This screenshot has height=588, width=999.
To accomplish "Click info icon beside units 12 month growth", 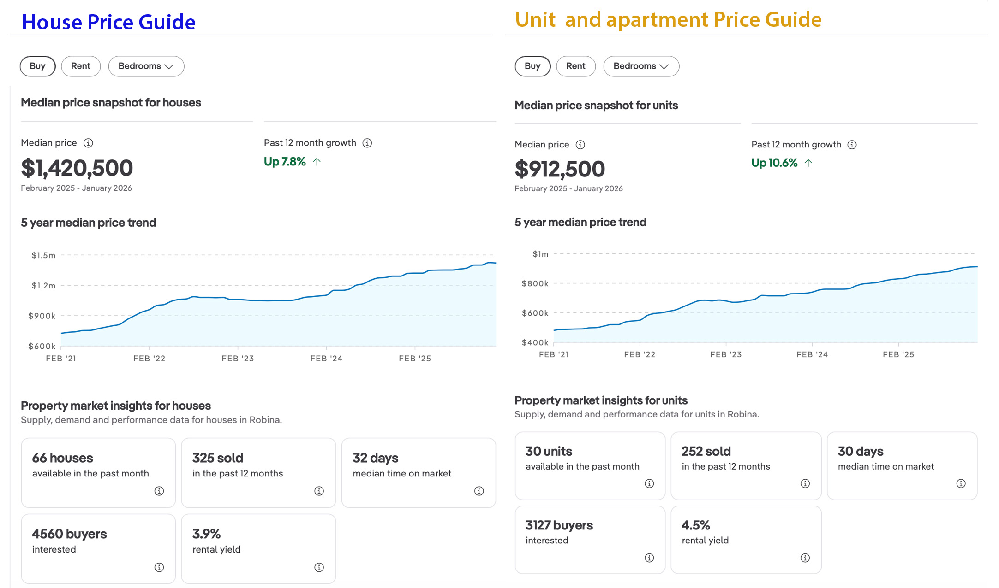I will coord(852,145).
